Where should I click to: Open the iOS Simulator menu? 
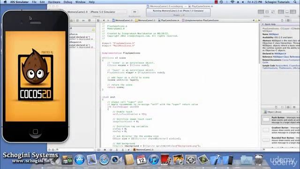pos(19,2)
